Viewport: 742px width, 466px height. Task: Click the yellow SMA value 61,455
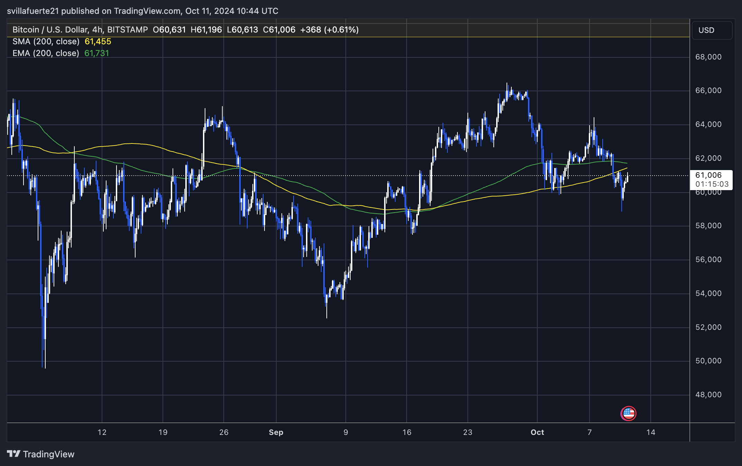98,41
